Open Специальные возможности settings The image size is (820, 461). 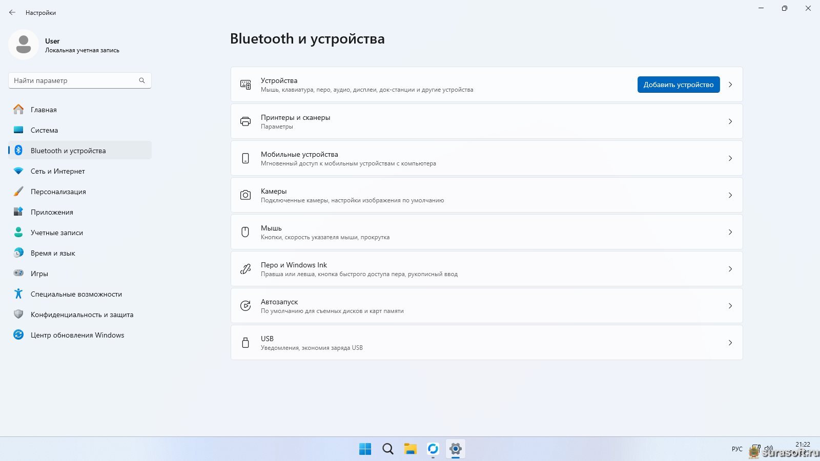click(x=80, y=294)
